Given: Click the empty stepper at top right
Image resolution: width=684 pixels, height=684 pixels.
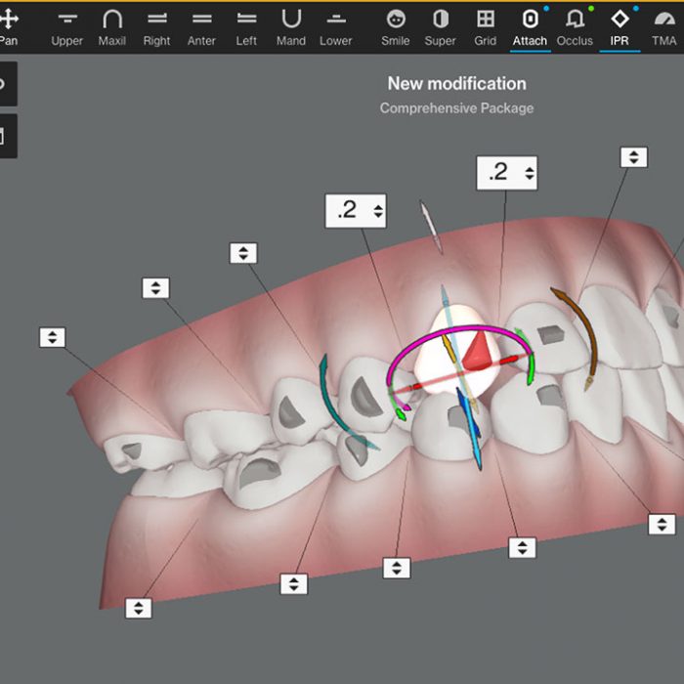Looking at the screenshot, I should 634,157.
